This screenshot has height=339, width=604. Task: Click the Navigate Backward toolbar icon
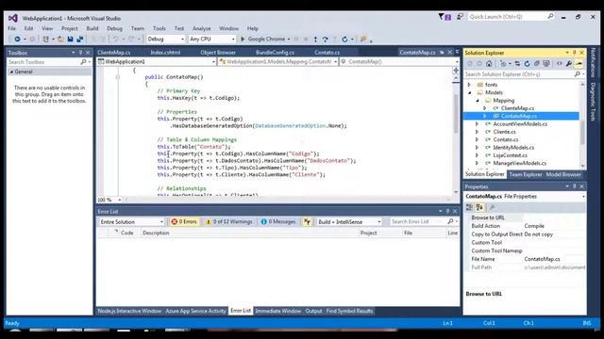pyautogui.click(x=17, y=40)
